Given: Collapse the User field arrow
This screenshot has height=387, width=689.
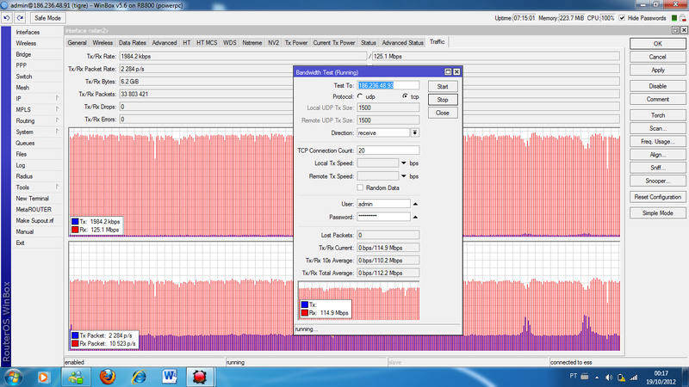Looking at the screenshot, I should (x=415, y=204).
